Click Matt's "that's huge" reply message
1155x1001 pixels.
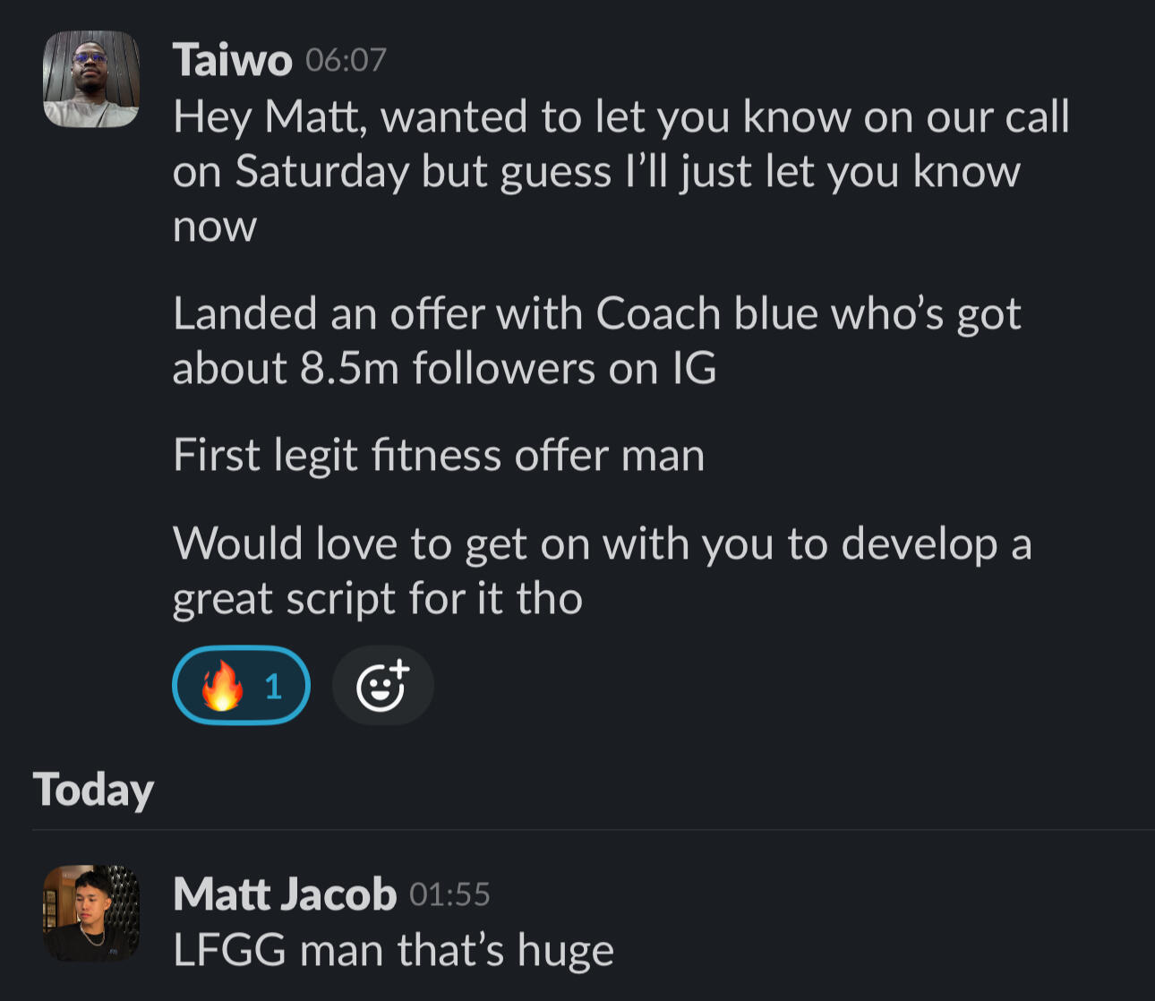coord(394,951)
